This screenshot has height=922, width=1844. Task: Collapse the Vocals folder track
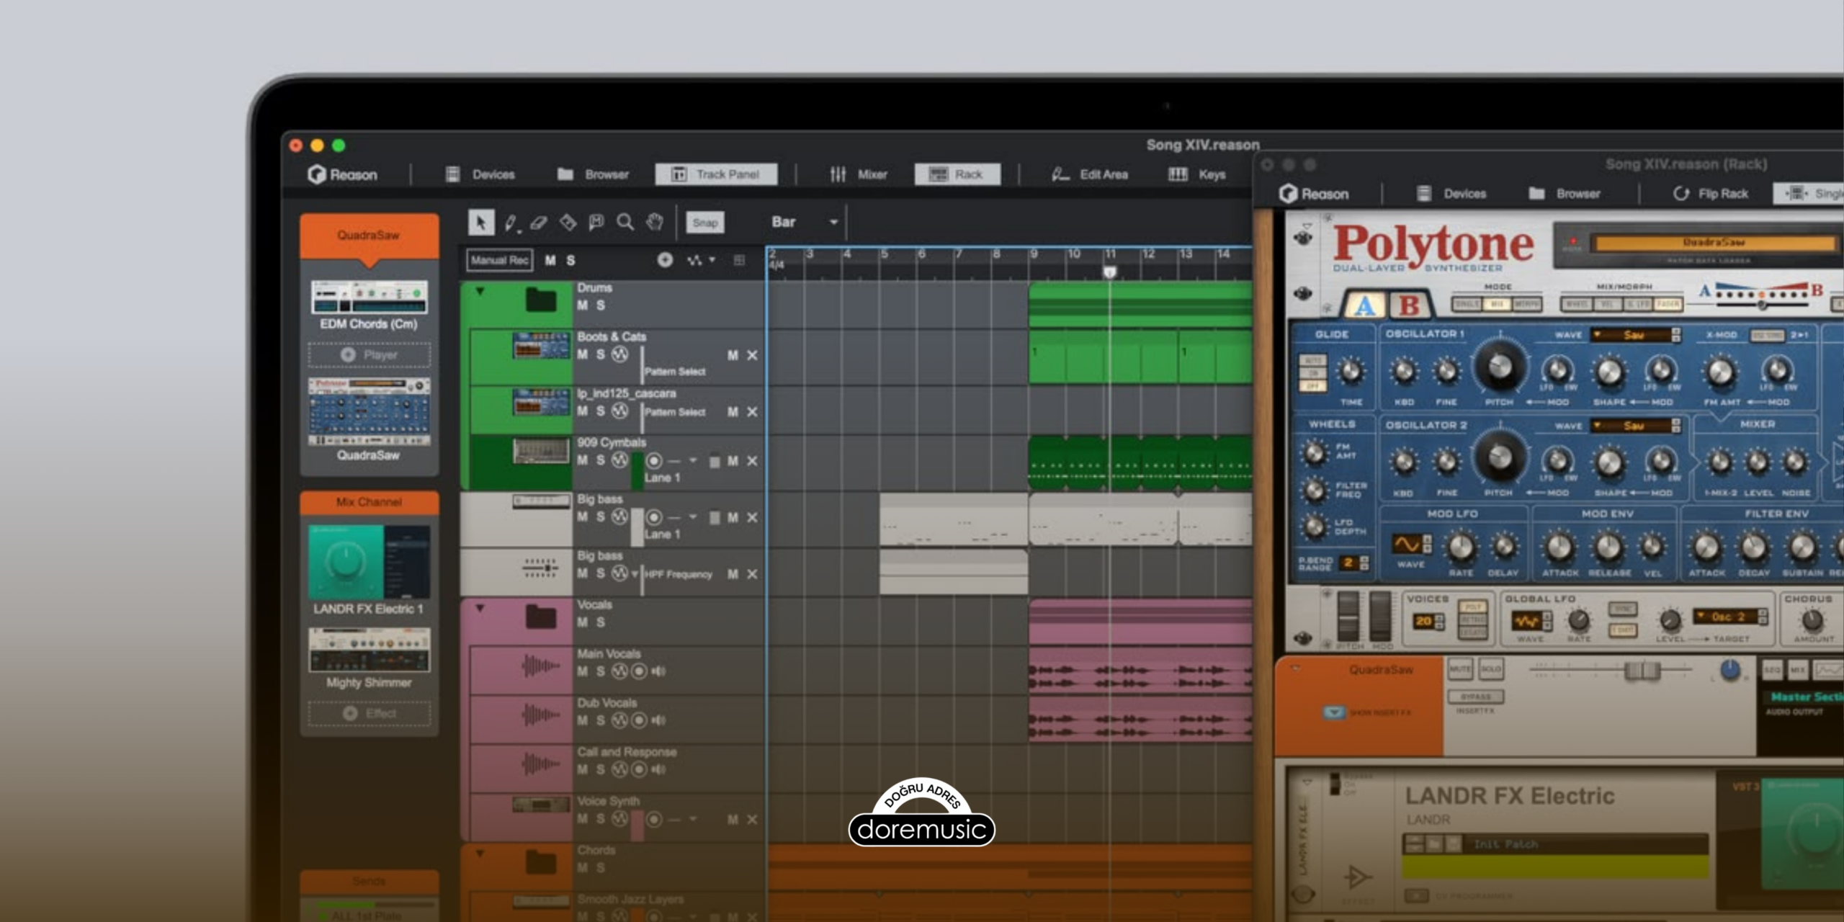tap(480, 609)
